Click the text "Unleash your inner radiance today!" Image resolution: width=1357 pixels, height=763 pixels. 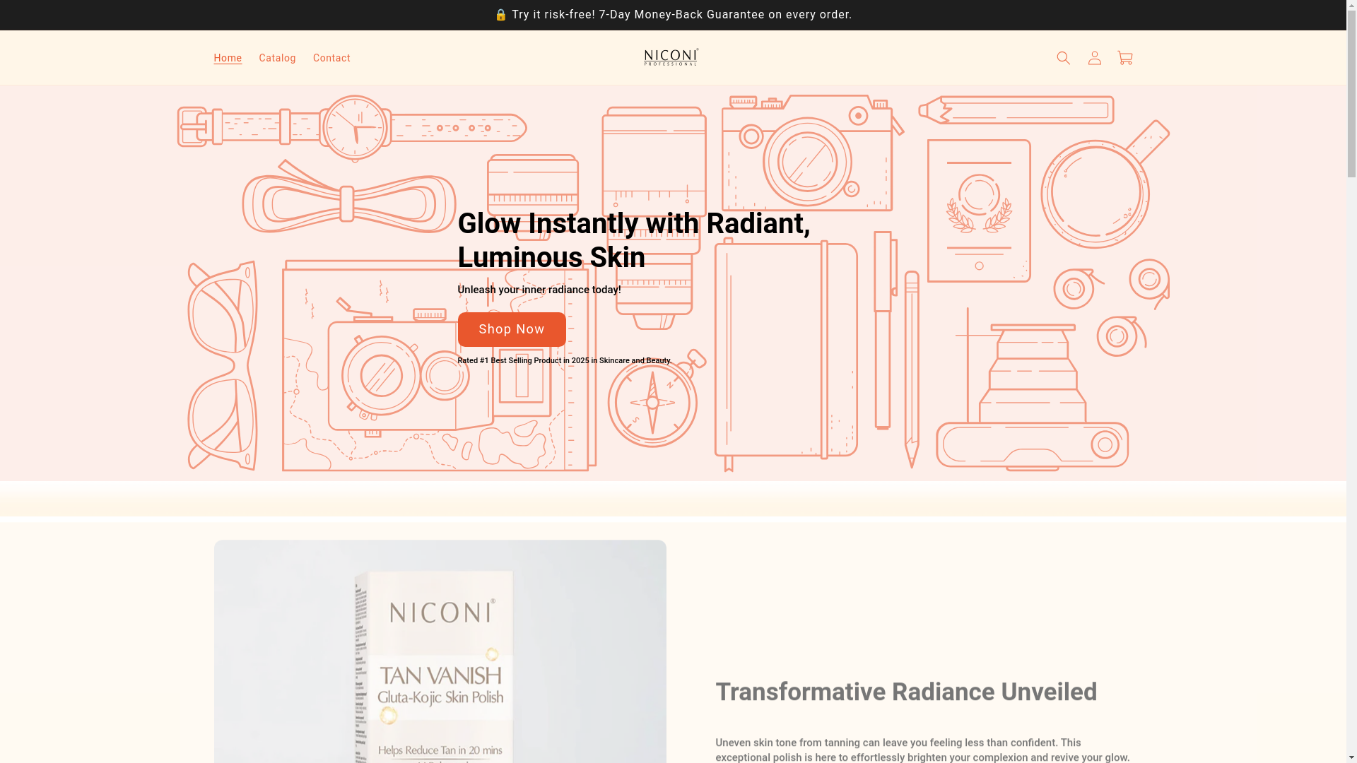click(x=539, y=290)
